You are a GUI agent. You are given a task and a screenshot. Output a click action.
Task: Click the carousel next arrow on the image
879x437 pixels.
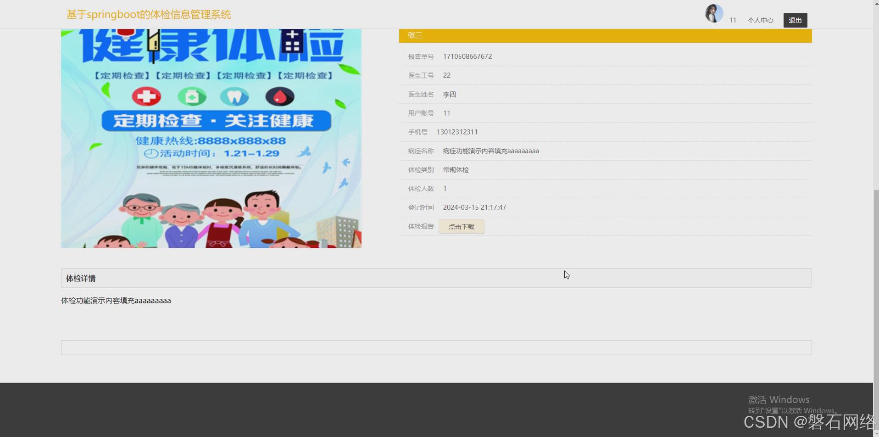pos(350,139)
